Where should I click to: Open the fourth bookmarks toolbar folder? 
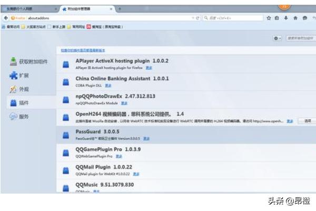76,27
